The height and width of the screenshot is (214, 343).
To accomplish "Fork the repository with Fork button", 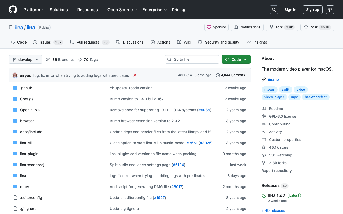I will point(282,27).
